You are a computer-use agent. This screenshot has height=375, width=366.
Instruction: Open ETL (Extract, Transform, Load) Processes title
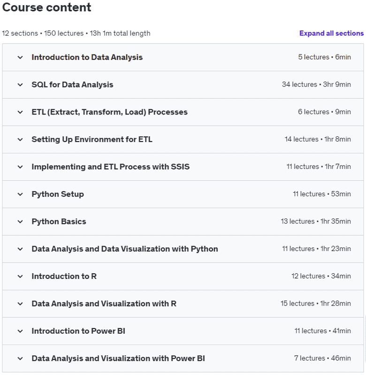(110, 112)
